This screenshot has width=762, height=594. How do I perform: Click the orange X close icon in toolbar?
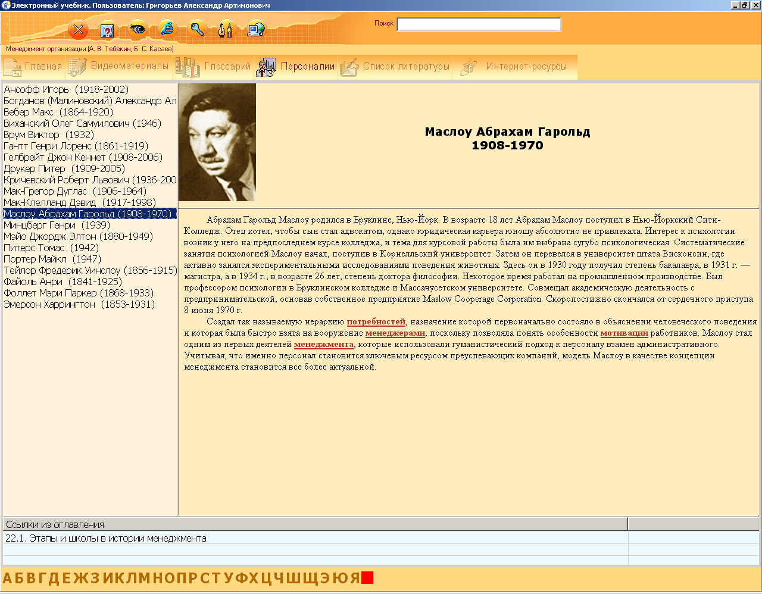click(x=78, y=29)
